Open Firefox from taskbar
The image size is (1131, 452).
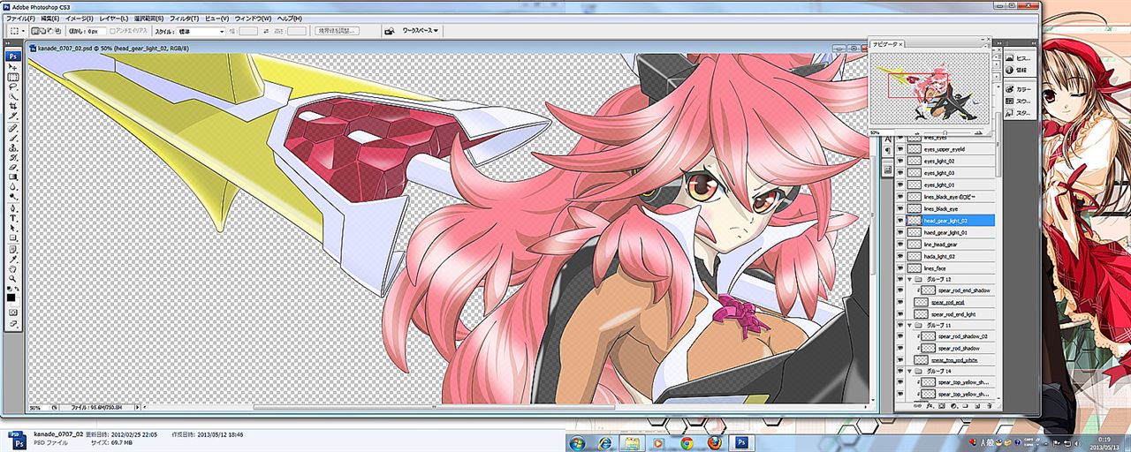[713, 442]
